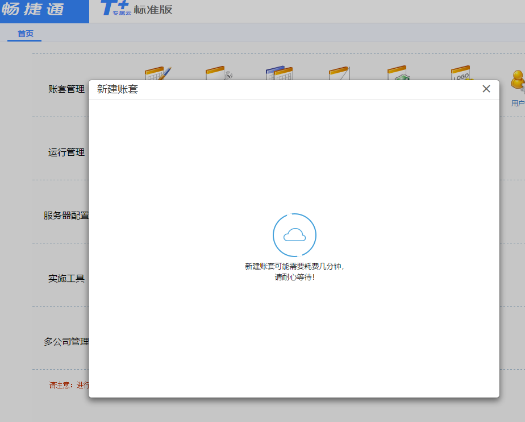
Task: Click the double-calendar blue and orange icon
Action: pyautogui.click(x=279, y=73)
